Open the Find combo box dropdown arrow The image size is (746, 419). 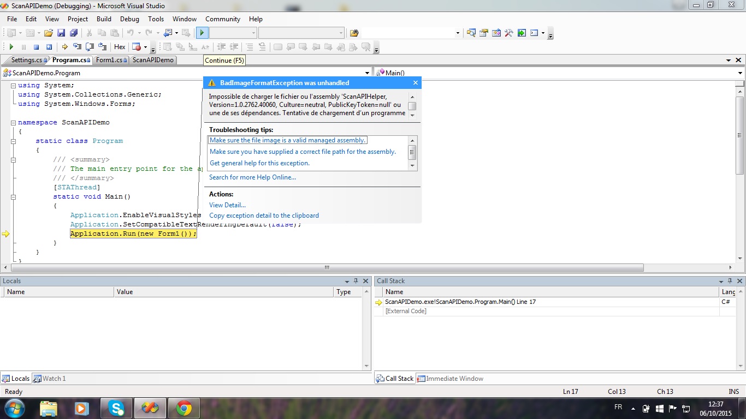[457, 33]
